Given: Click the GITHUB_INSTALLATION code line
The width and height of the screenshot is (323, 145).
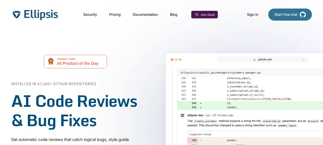Looking at the screenshot, I should [x=259, y=99].
